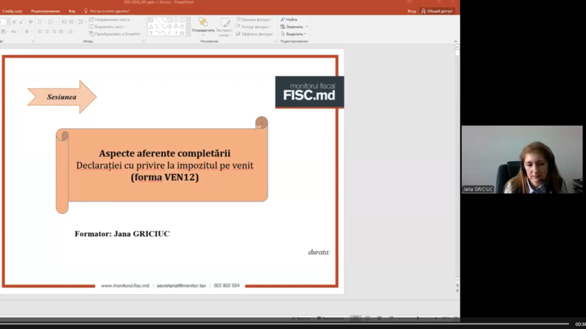This screenshot has height=329, width=586.
Task: Toggle the Примечания comments pane
Action: point(331,318)
